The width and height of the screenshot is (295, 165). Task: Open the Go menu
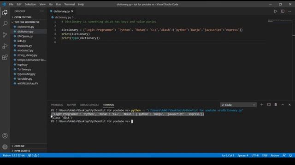(x=51, y=4)
